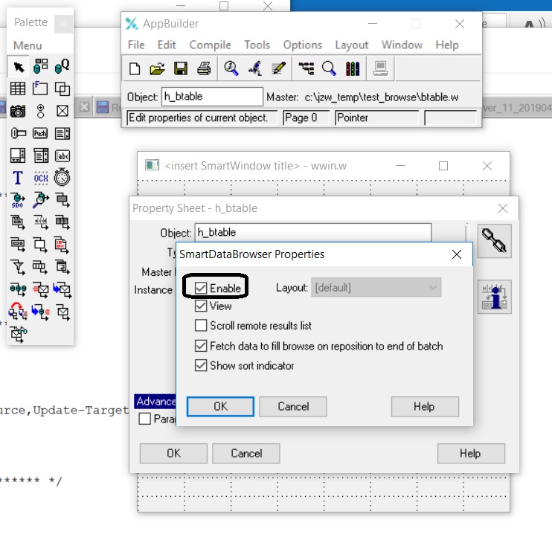Uncheck Show sort indicator checkbox
This screenshot has height=537, width=552.
tap(201, 365)
